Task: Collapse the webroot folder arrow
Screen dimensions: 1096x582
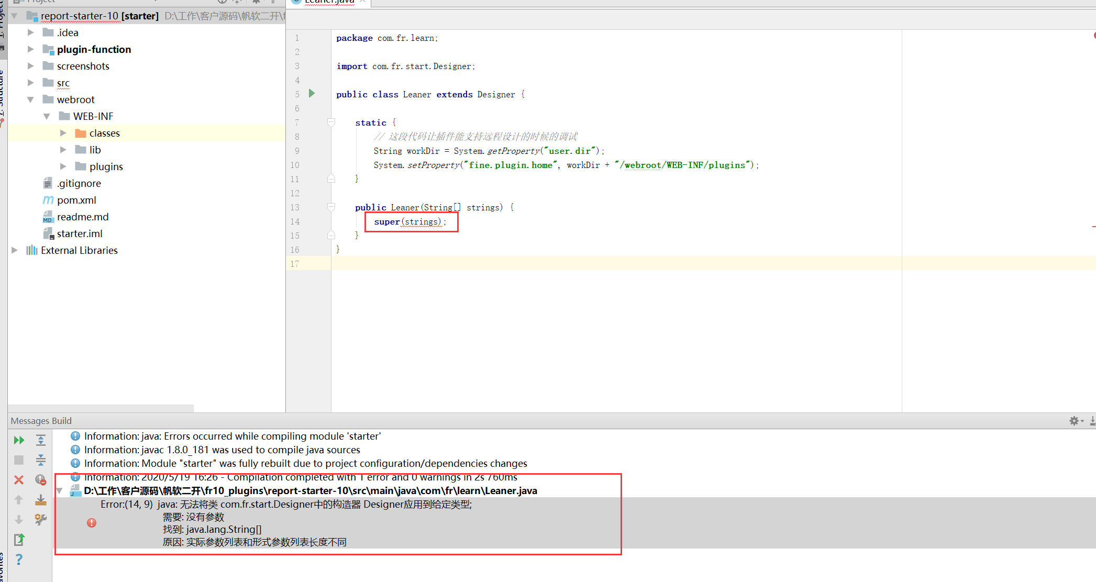Action: click(31, 99)
